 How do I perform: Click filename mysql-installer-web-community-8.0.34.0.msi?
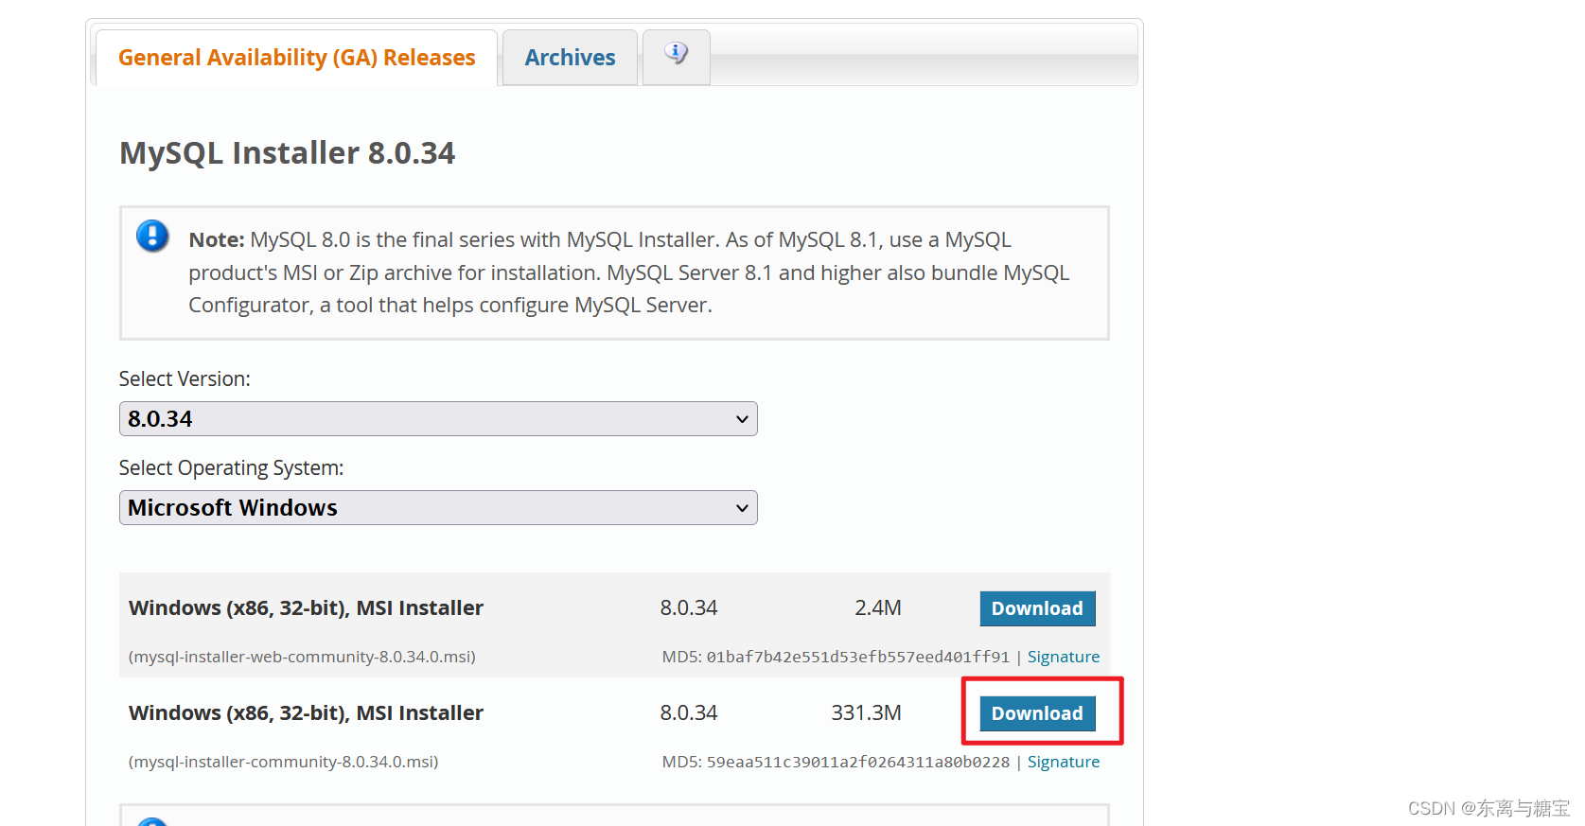(x=302, y=657)
